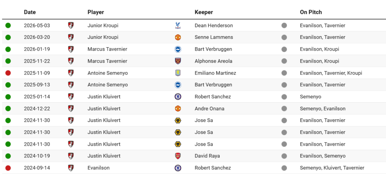
Task: Click the Aston Villa crest beside Emiliano Martinez
Action: click(178, 73)
